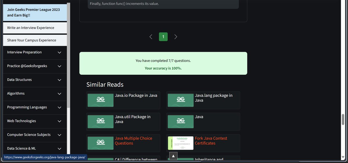Select Programming Languages menu label

[x=27, y=107]
